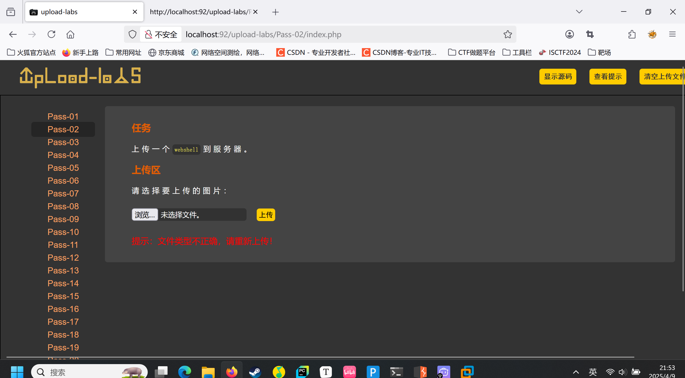
Task: Open the Firefox View icon left of the tabs
Action: (11, 12)
